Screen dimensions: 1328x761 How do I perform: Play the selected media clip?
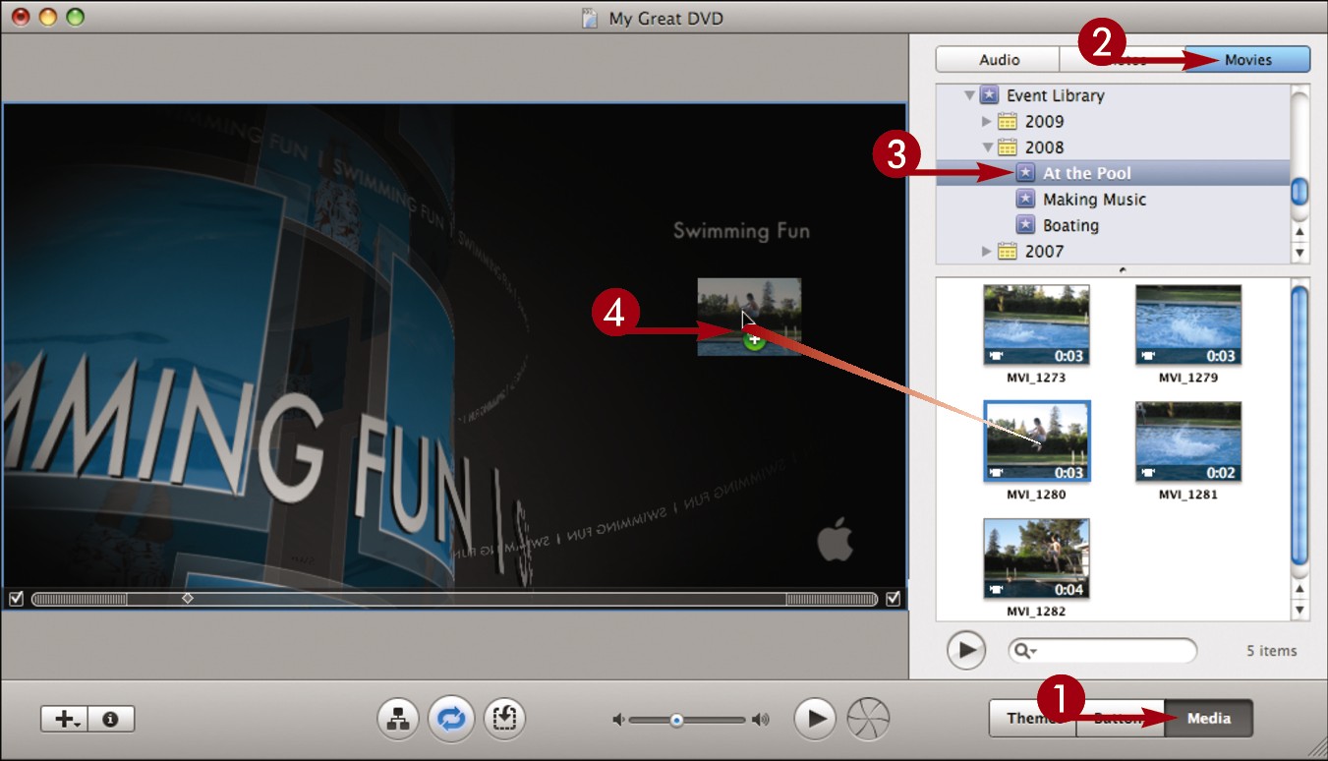pos(967,650)
